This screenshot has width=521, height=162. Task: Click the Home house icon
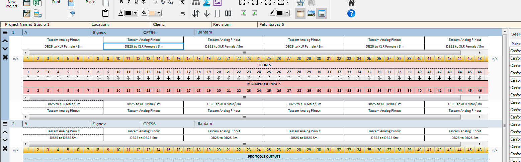click(351, 3)
